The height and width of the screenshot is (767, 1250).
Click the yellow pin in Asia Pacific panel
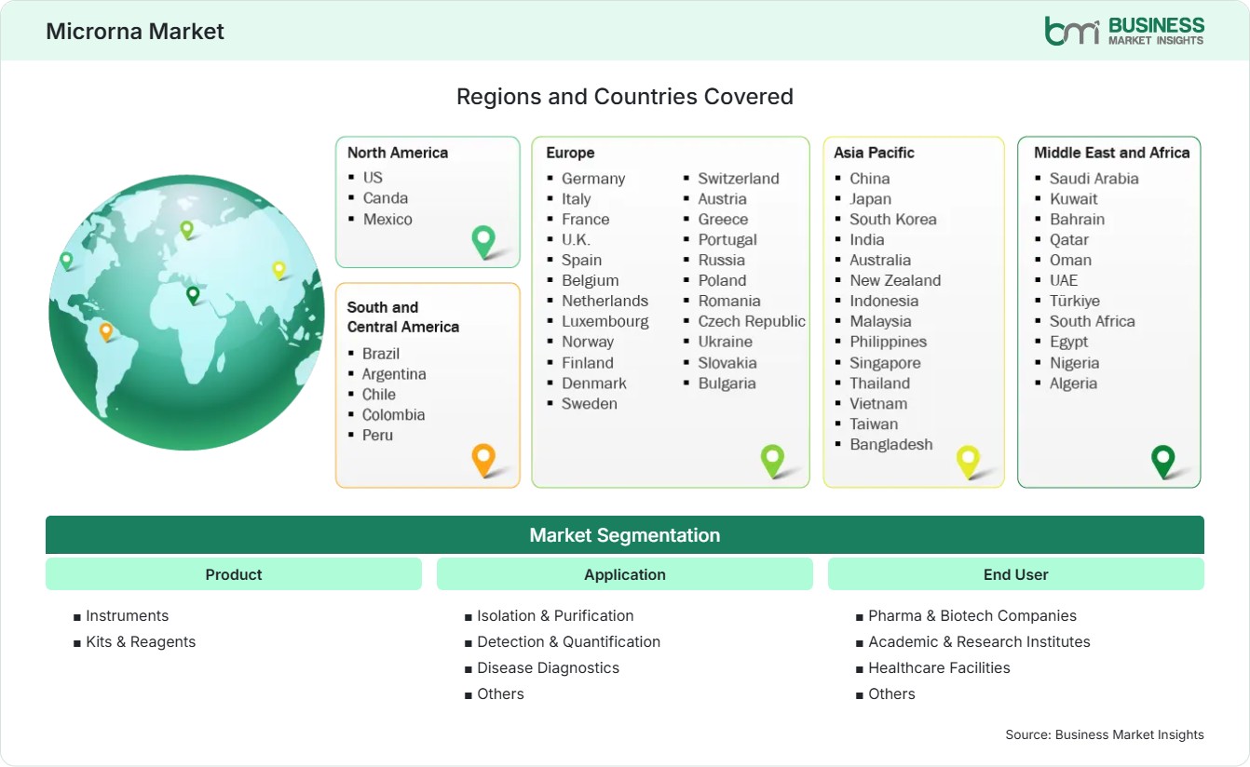968,462
